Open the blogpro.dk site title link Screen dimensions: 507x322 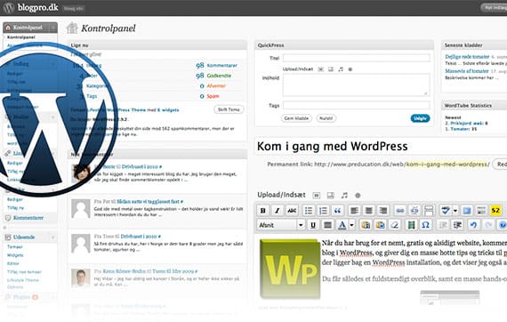(38, 7)
